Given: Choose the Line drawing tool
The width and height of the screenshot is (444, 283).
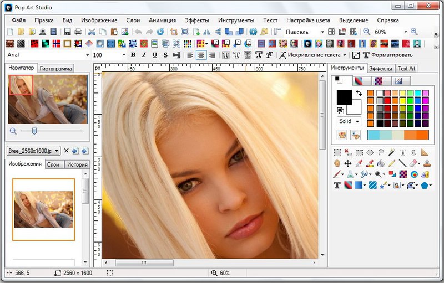Looking at the screenshot, I should 403,163.
